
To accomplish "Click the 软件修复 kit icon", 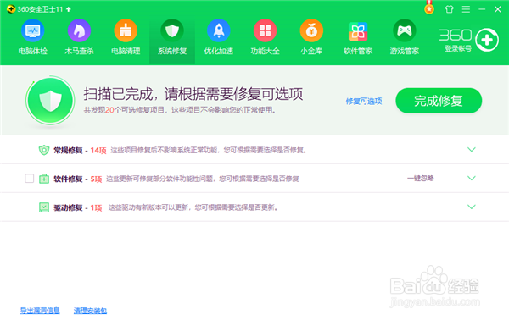I will click(x=44, y=179).
